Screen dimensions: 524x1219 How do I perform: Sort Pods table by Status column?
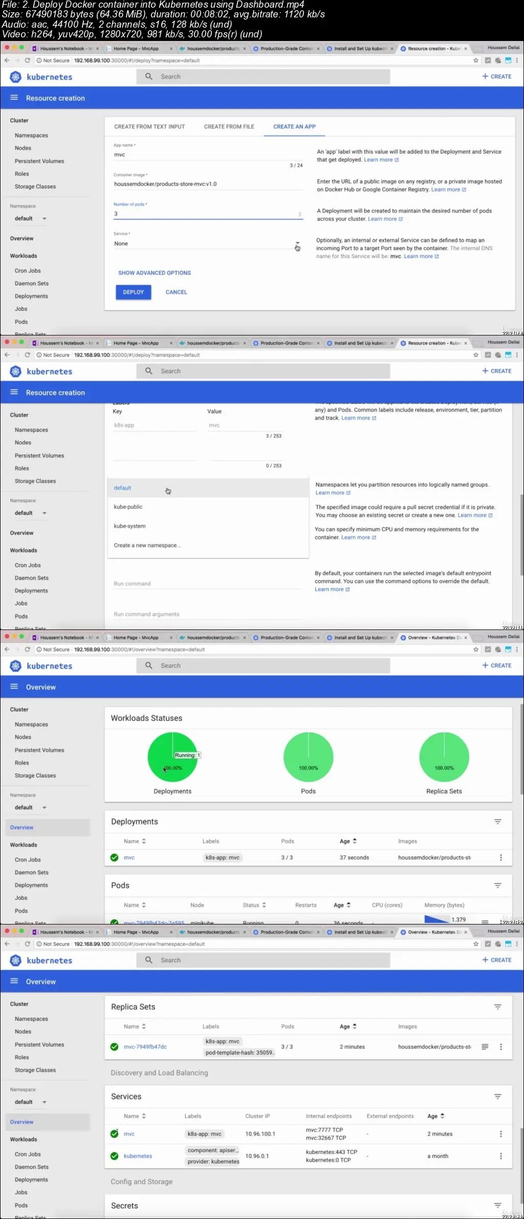[254, 905]
